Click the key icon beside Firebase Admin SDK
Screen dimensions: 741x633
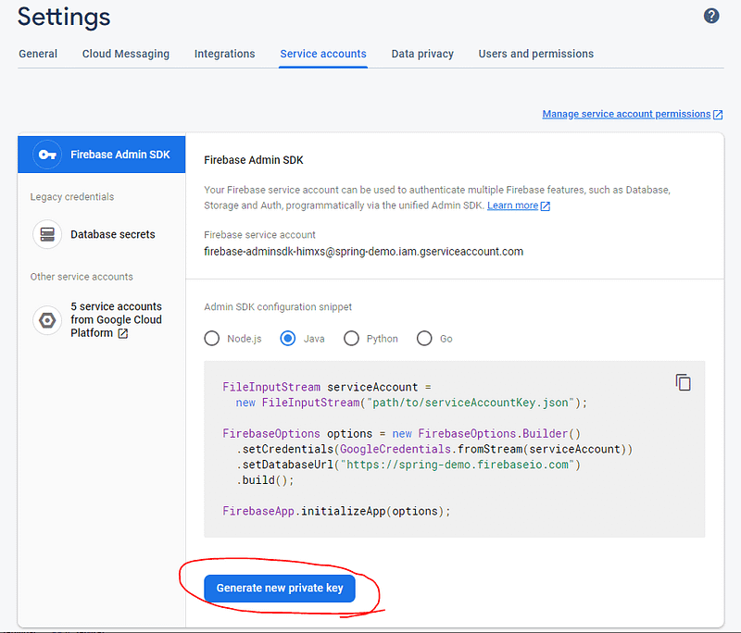click(x=46, y=155)
